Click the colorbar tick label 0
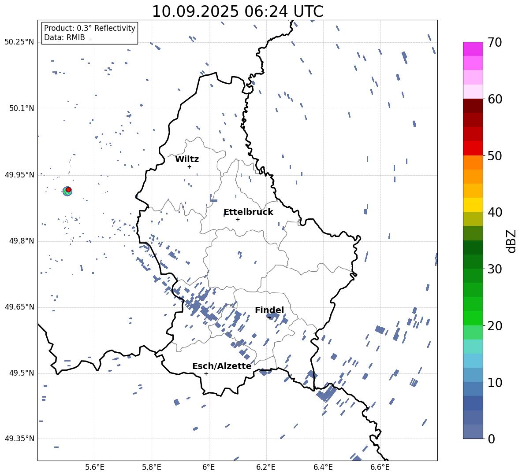The height and width of the screenshot is (476, 522). [x=491, y=439]
